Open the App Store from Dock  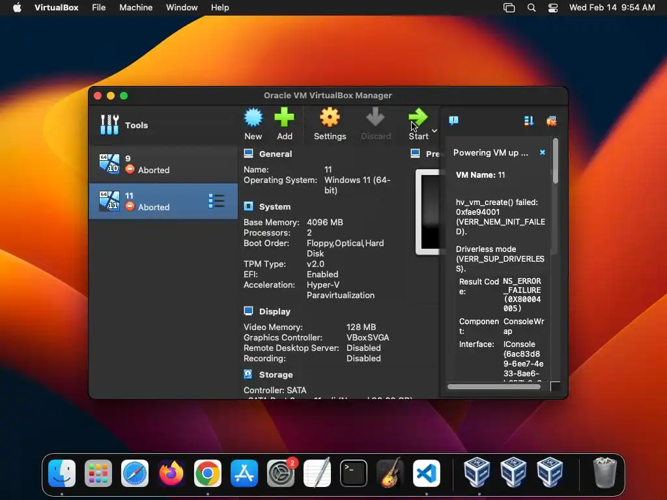(244, 473)
